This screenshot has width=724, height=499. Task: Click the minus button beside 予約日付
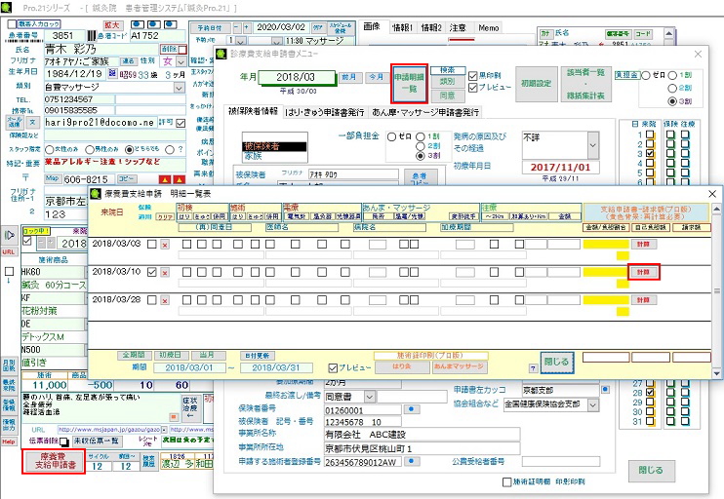[x=237, y=27]
